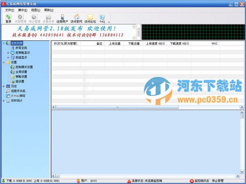Screen dimensions: 246x184
Task: Click the 组设置 icon
Action: [x=13, y=81]
